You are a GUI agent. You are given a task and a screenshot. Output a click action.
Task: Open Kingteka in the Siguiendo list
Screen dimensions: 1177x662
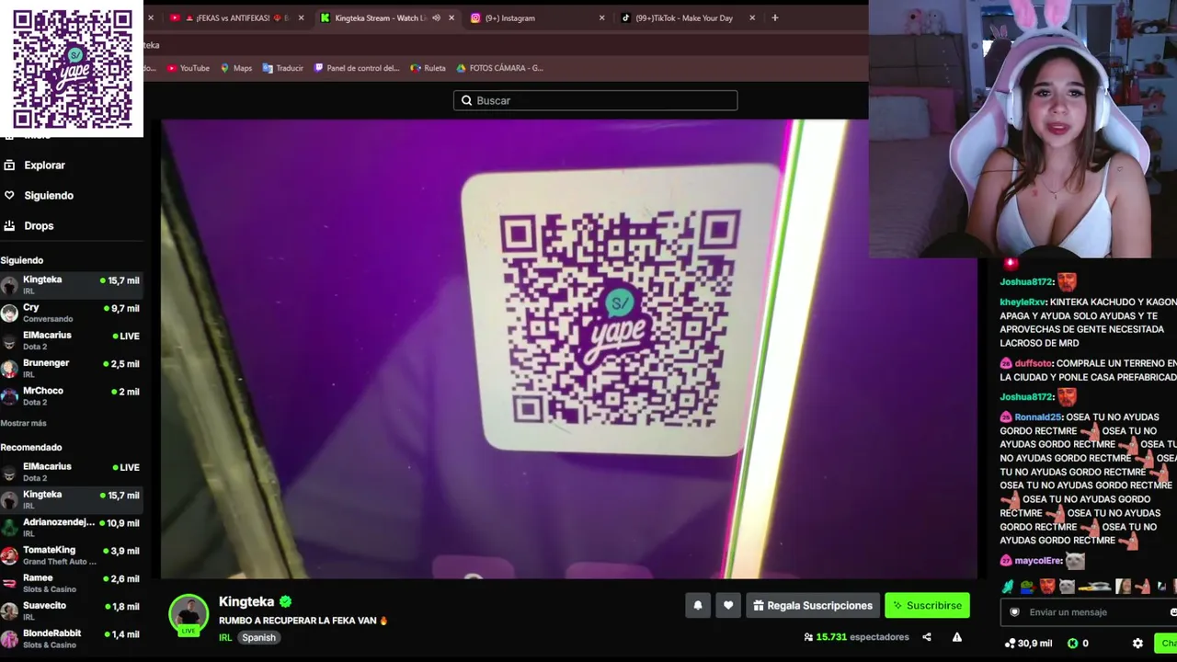click(72, 285)
